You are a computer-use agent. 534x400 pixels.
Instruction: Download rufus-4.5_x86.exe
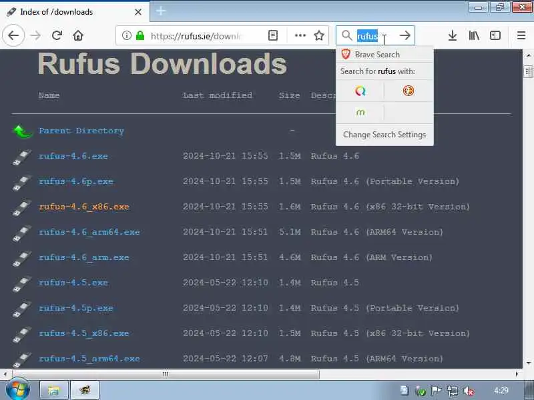point(84,333)
